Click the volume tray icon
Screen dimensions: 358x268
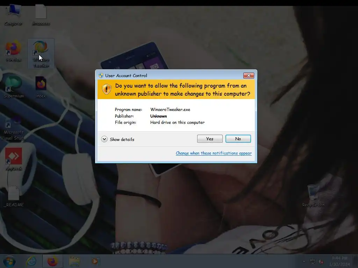point(321,262)
